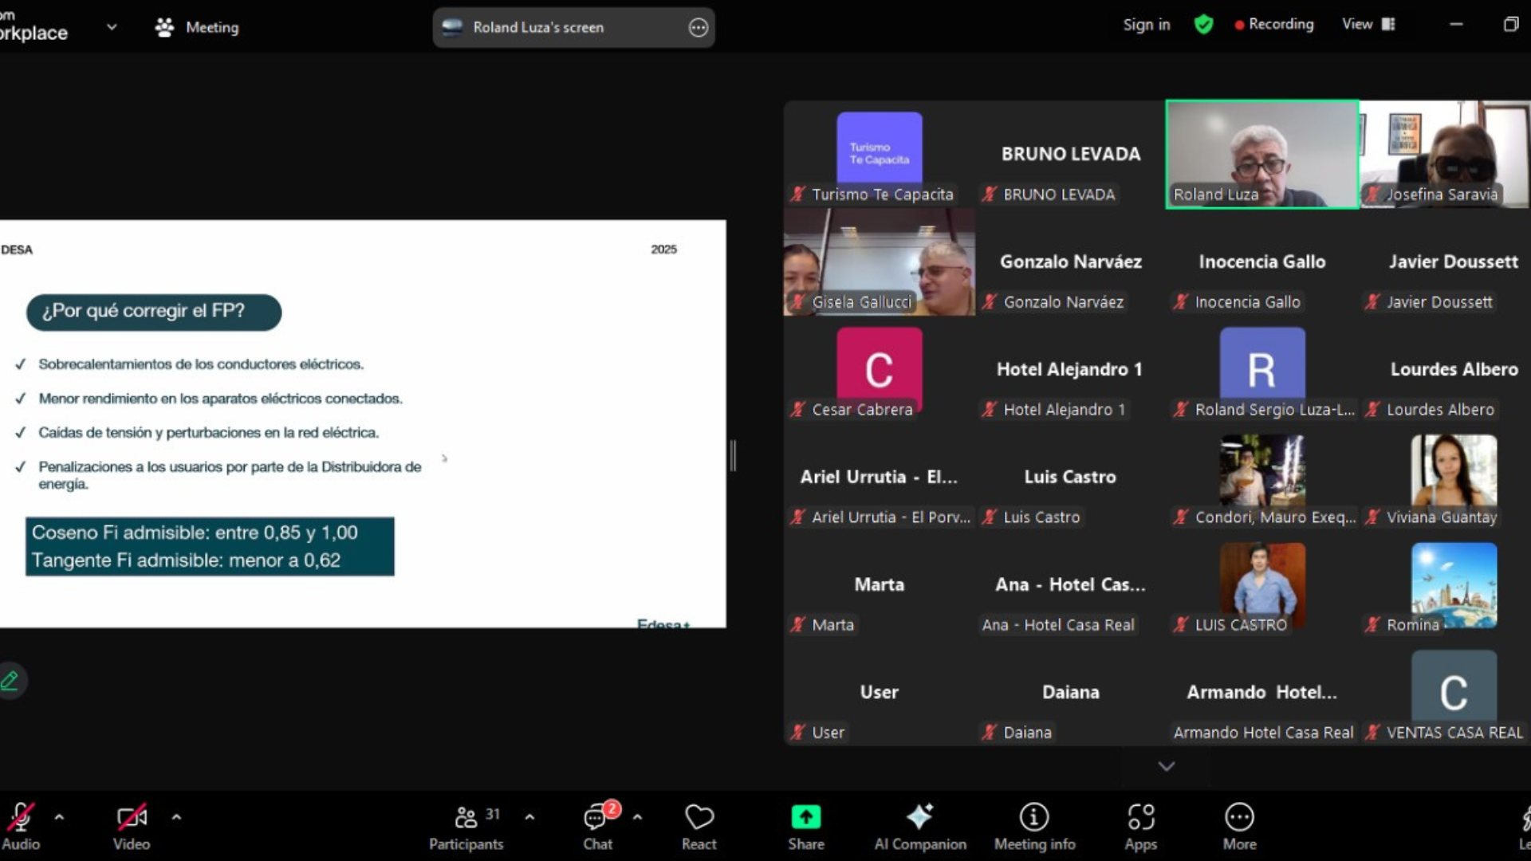Click the green encryption shield icon
Image resolution: width=1531 pixels, height=861 pixels.
pos(1203,25)
